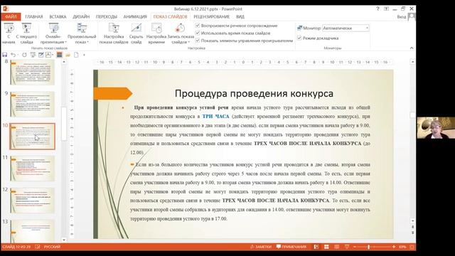Click slideshow-from-start icon in quick access toolbar
Image resolution: width=455 pixels, height=256 pixels.
[x=33, y=55]
